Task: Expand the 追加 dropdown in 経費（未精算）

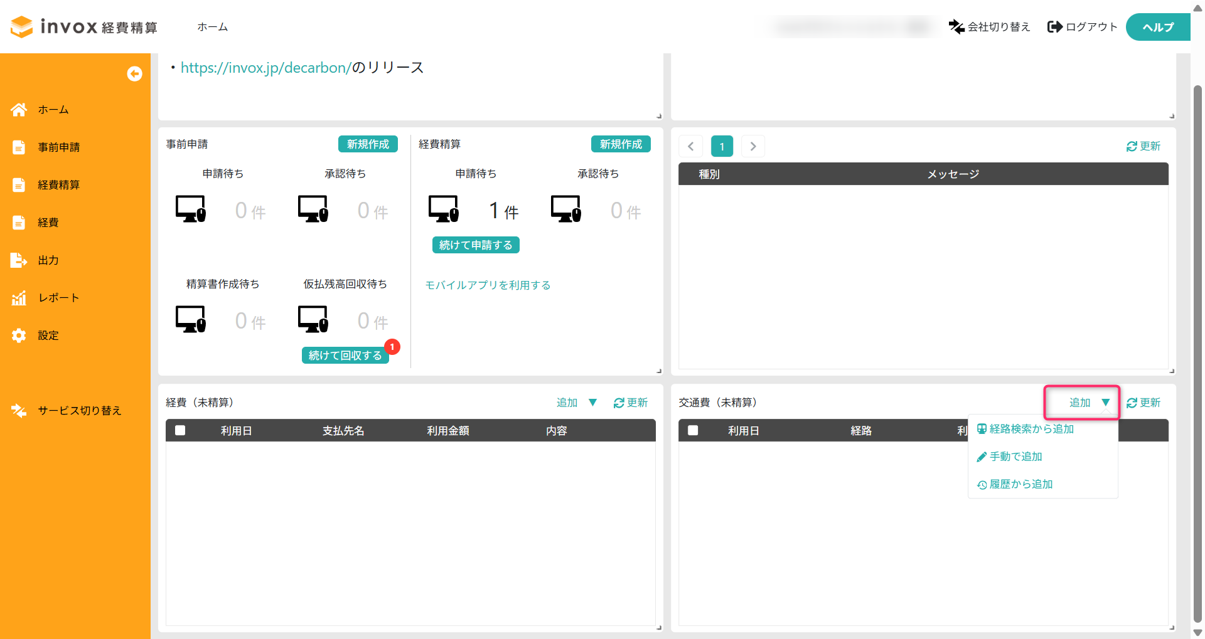Action: coord(577,403)
